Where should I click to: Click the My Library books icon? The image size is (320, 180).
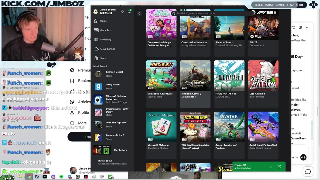pos(96,39)
